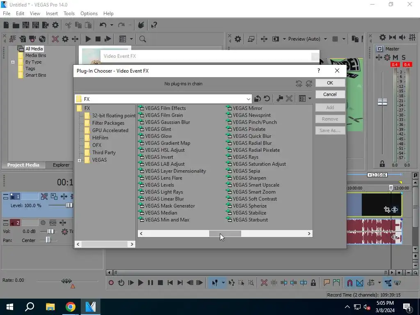
Task: Arm audio track 2 for record
Action: tap(43, 223)
